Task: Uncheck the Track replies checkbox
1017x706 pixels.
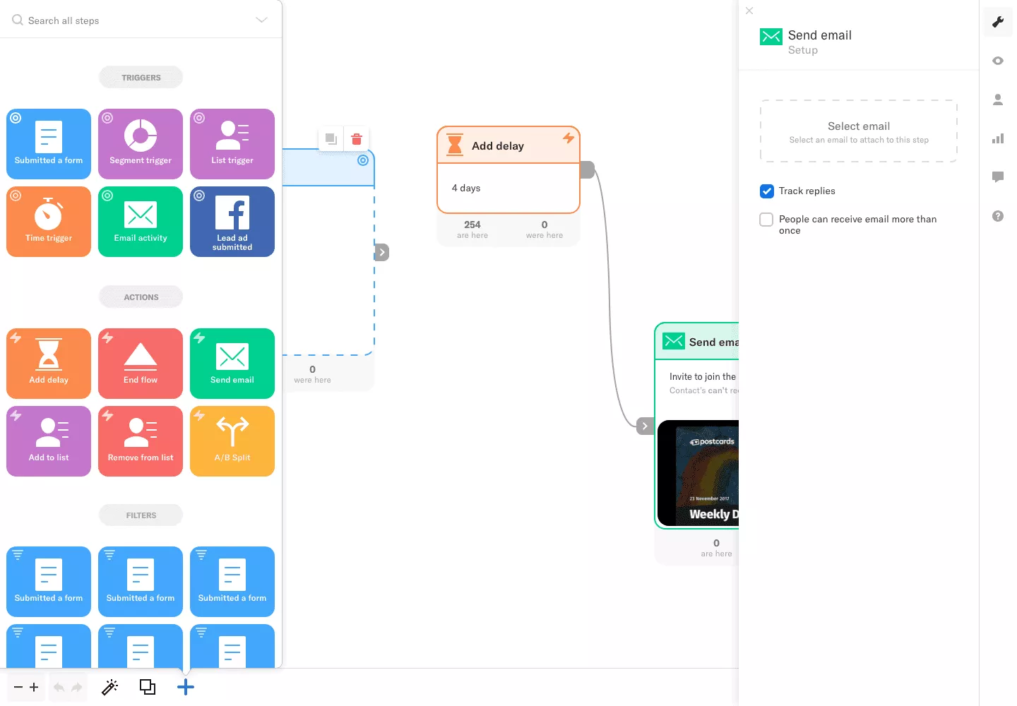Action: [x=767, y=191]
